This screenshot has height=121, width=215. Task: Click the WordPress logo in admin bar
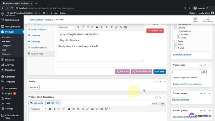coord(2,13)
